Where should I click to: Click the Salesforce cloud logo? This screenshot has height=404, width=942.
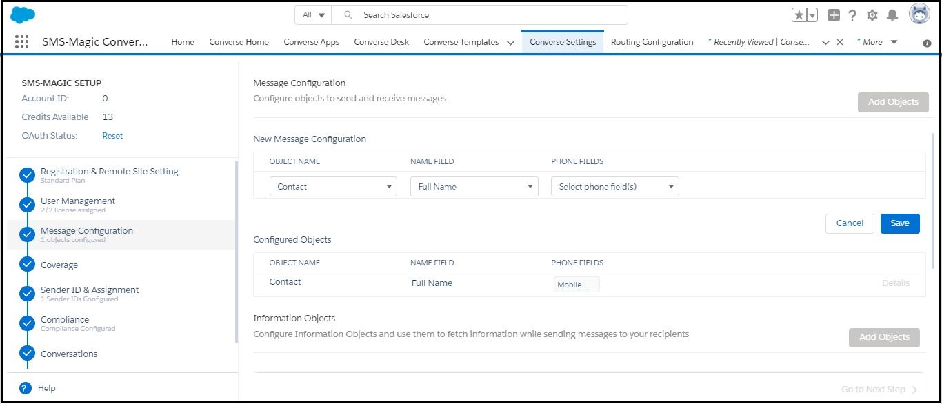[x=23, y=14]
